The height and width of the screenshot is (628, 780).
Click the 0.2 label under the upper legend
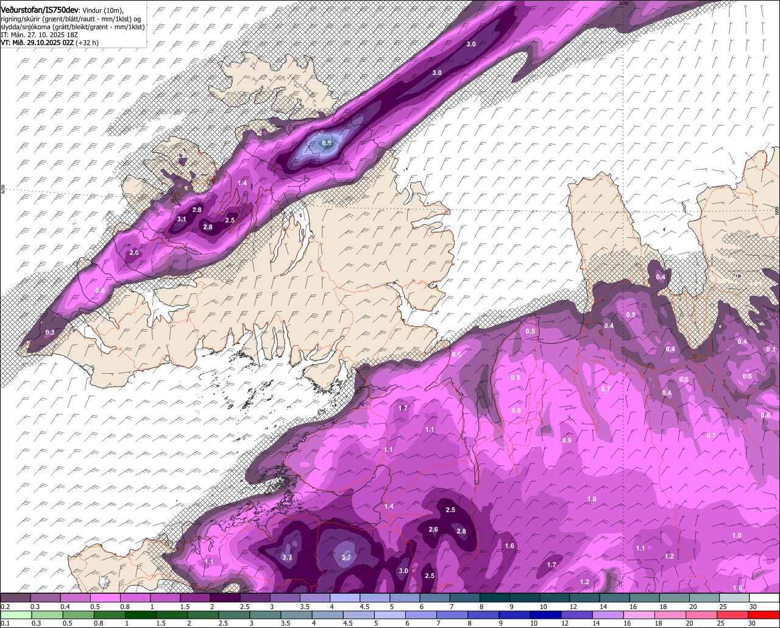pos(5,607)
